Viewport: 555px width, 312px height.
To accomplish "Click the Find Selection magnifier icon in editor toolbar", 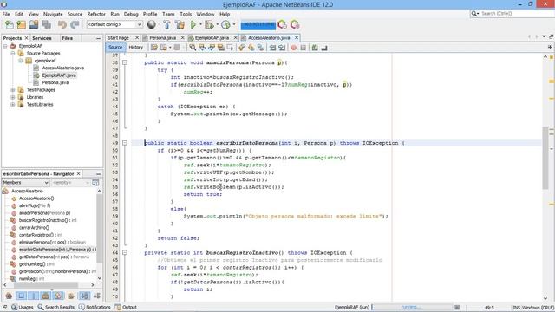I will (193, 48).
